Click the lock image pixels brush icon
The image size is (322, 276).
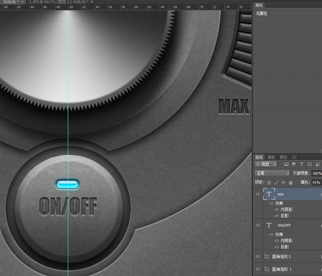[x=276, y=182]
